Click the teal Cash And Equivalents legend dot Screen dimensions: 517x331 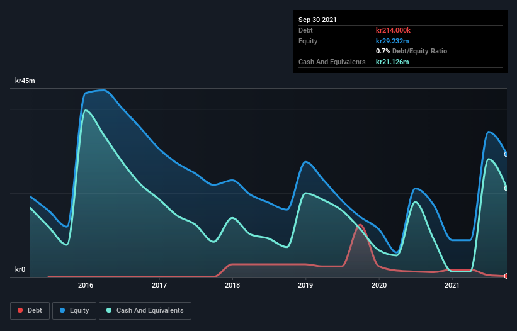coord(109,310)
